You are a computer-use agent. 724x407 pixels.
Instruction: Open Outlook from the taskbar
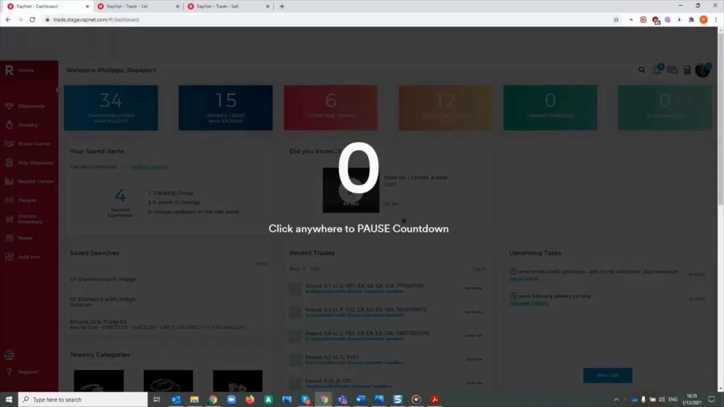point(176,400)
